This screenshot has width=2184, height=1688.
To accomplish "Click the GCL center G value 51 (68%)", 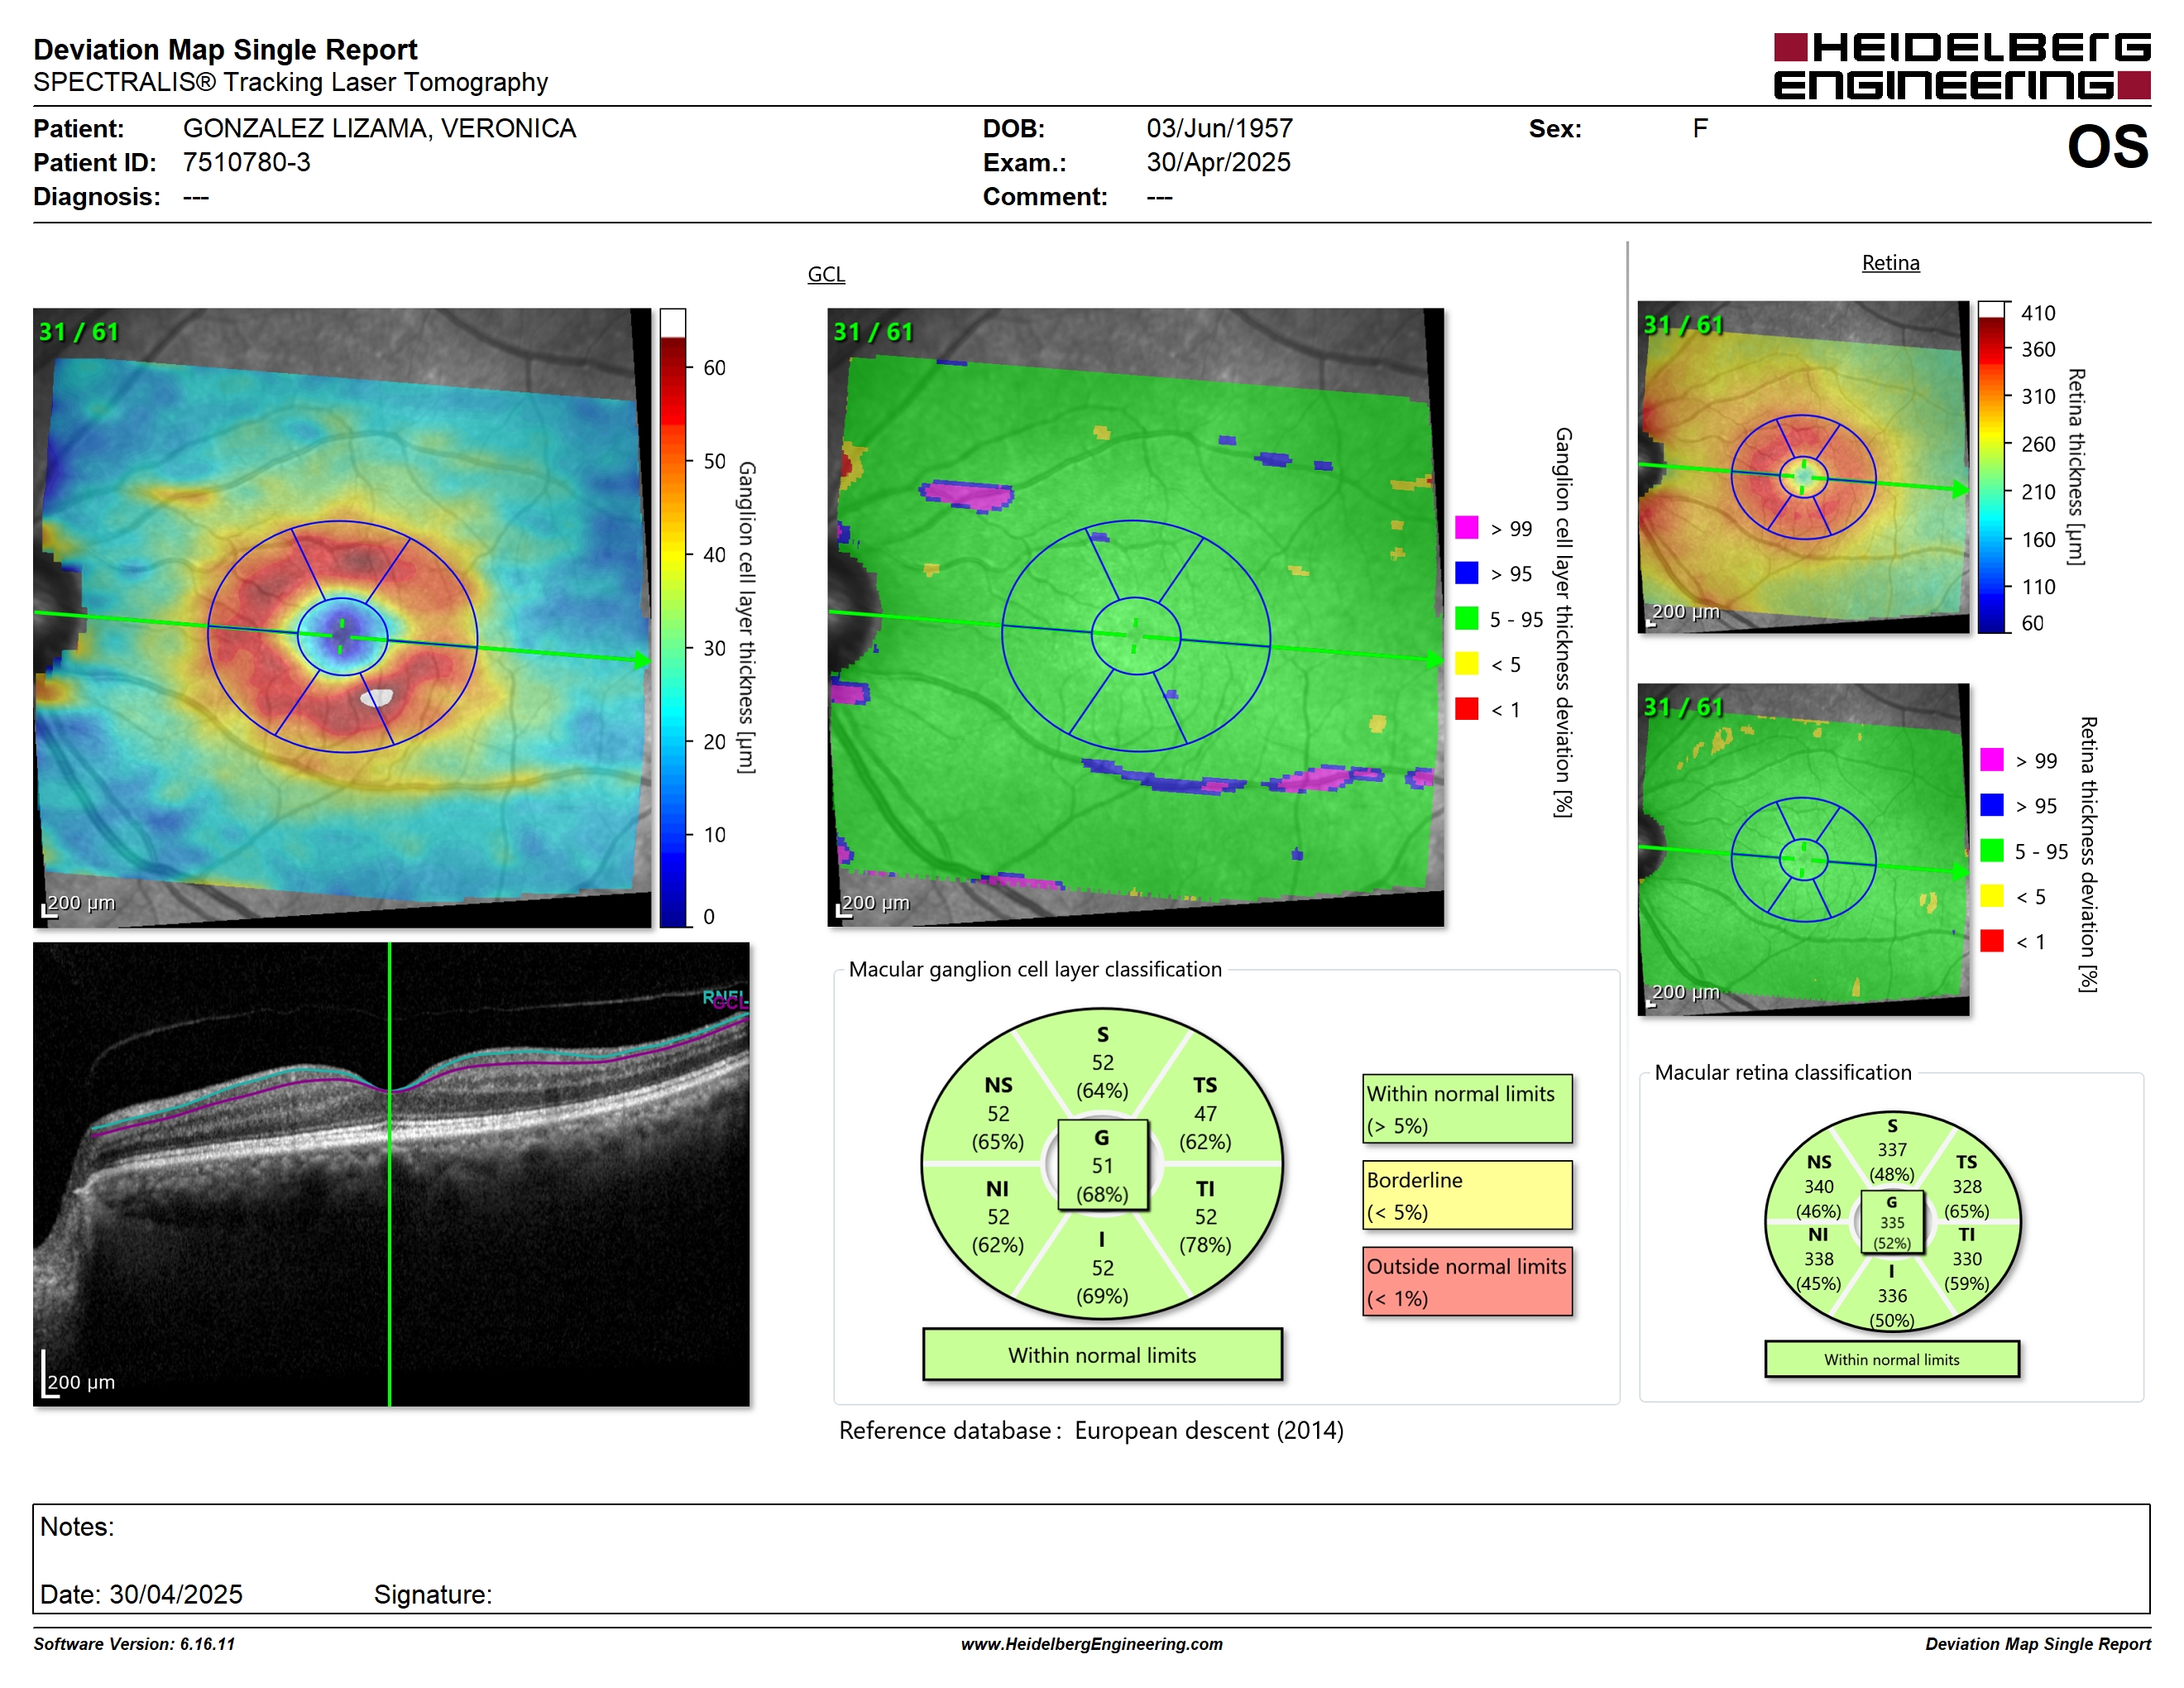I will coord(1102,1180).
